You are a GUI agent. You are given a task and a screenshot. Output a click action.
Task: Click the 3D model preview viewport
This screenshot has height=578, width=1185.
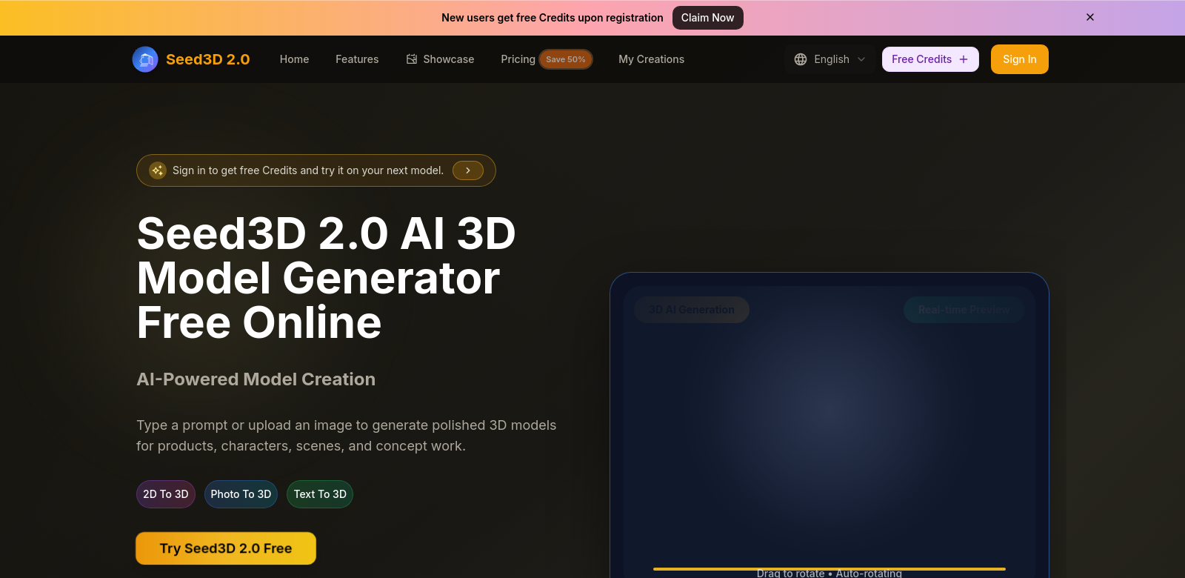click(829, 433)
